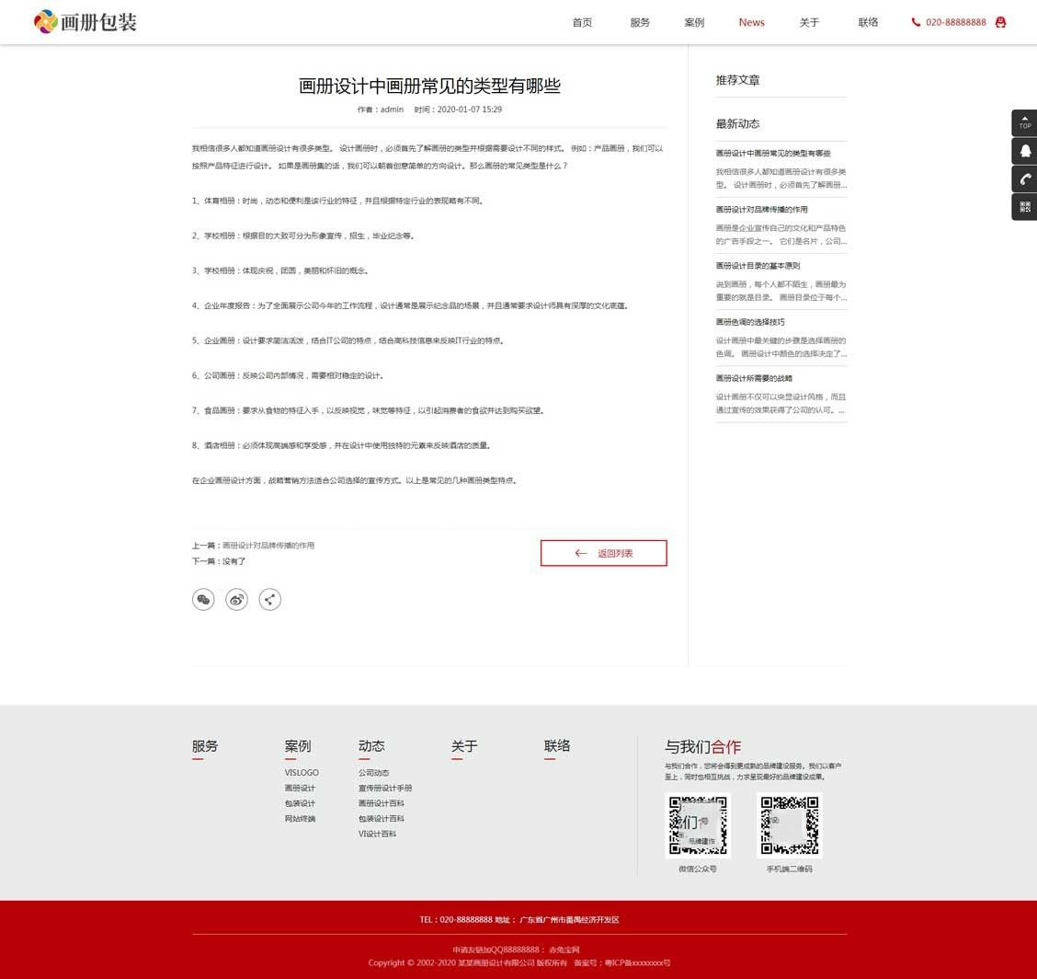The width and height of the screenshot is (1037, 979).
Task: Open QQ chat from floating sidebar
Action: pos(1024,151)
